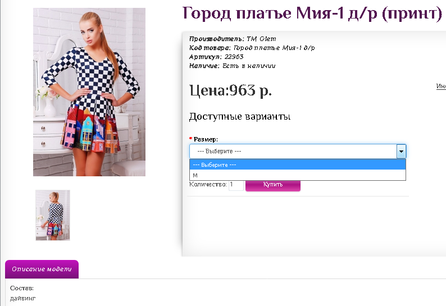Click the 'Наличие: Есть в наличии' status text
This screenshot has height=306, width=446.
point(232,66)
